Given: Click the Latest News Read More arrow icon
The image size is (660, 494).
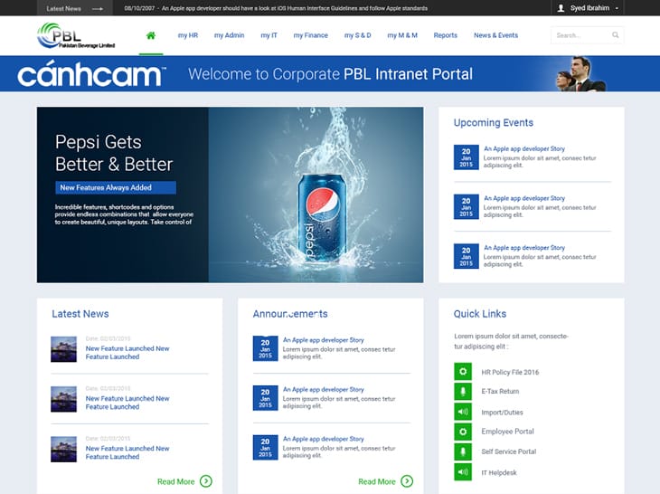Looking at the screenshot, I should 206,481.
